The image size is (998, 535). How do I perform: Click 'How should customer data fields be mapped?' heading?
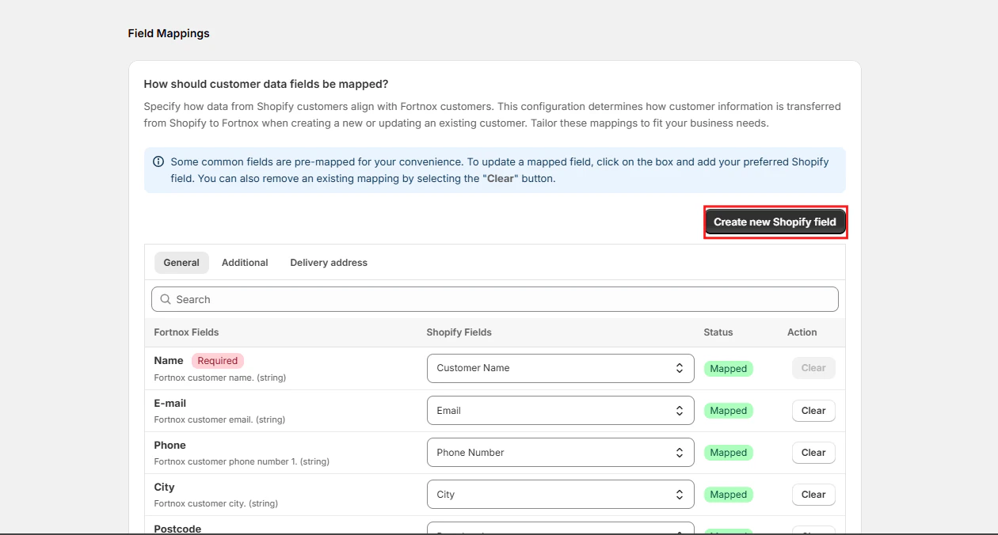[266, 84]
